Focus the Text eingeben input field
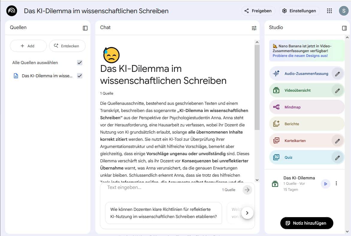The width and height of the screenshot is (351, 236). coord(162,188)
